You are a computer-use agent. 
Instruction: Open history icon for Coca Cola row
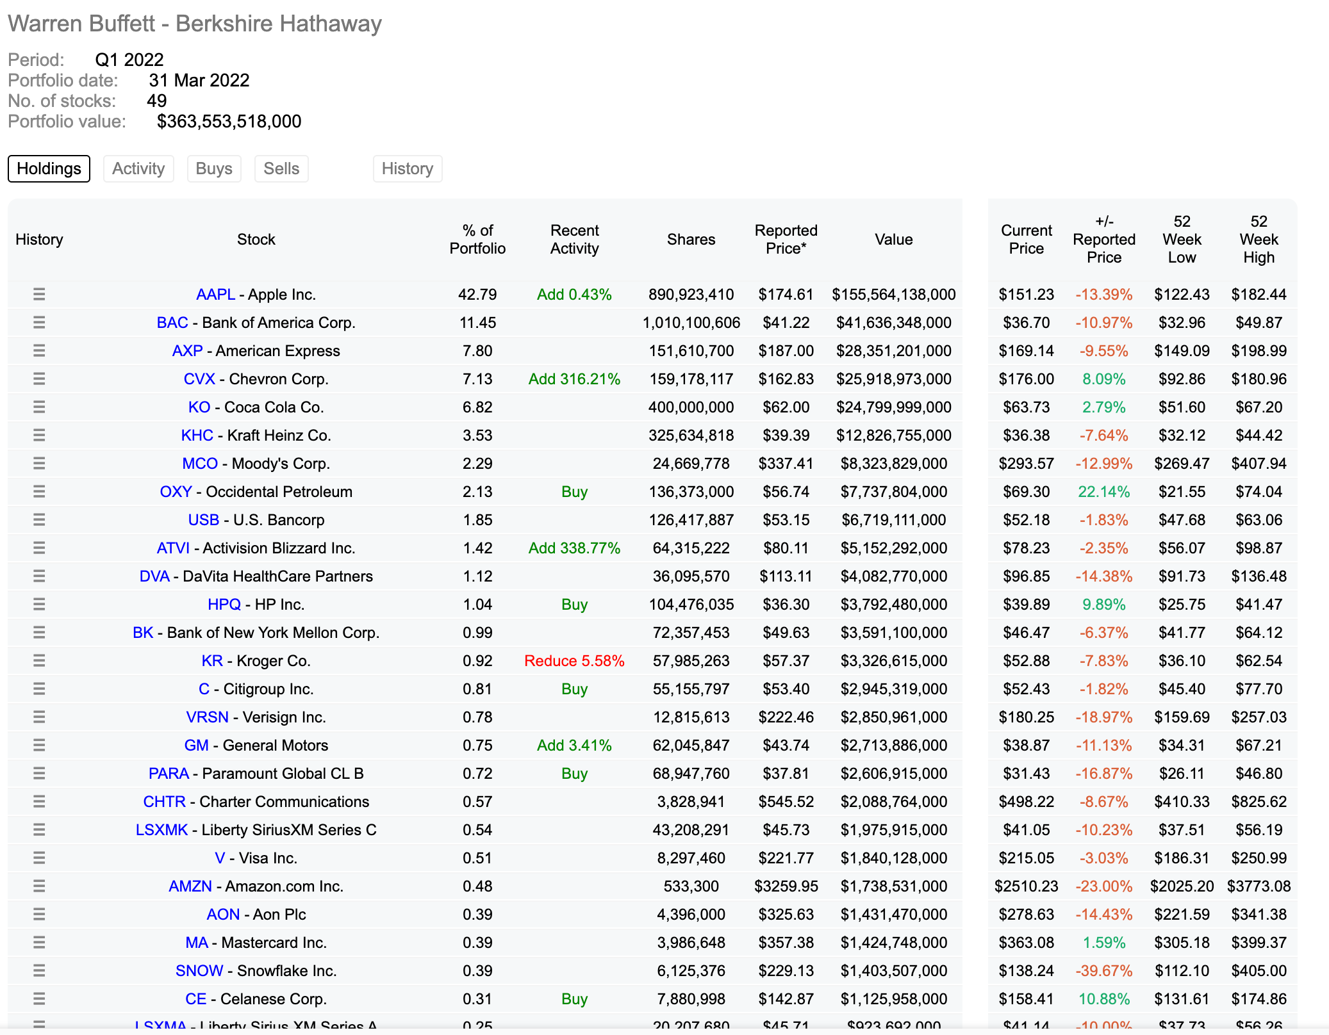pos(39,407)
